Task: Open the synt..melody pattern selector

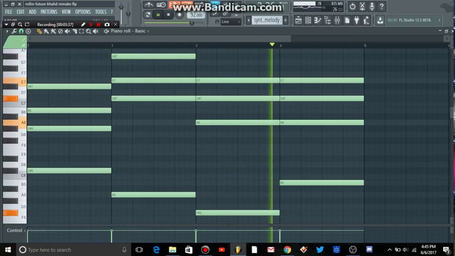Action: tap(267, 20)
